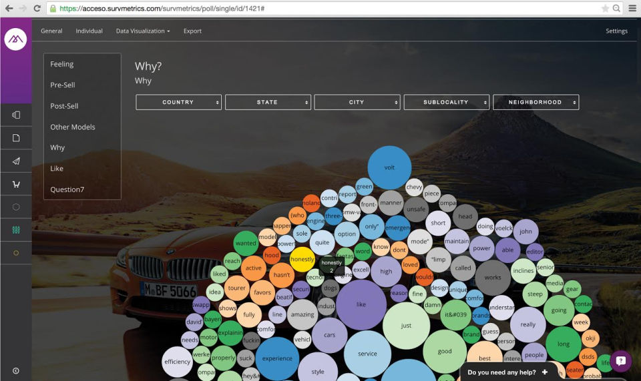Open the COUNTRY dropdown filter
Screen dimensions: 641x381
pos(179,102)
